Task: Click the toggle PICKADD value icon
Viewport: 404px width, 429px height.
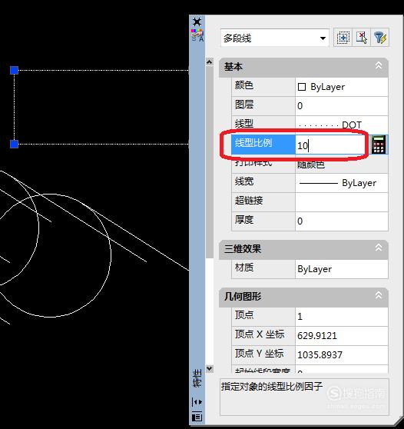Action: 343,38
